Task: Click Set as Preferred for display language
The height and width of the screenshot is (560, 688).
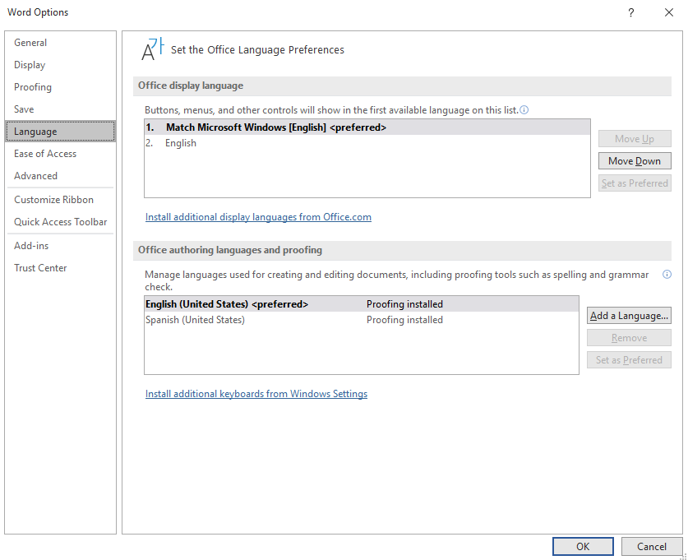Action: [635, 183]
